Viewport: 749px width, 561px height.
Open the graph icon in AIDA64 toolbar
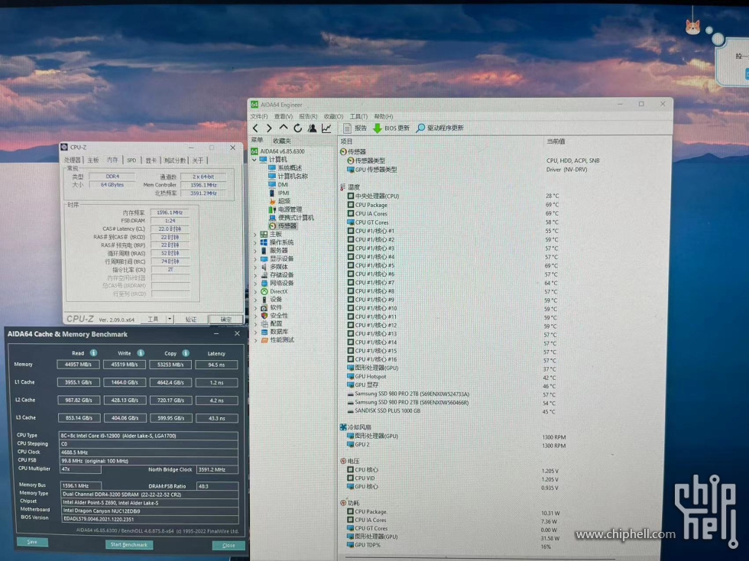(326, 128)
